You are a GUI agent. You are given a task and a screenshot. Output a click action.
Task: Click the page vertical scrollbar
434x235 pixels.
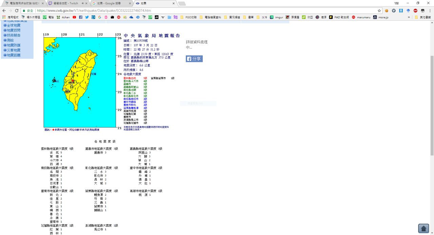[x=432, y=102]
